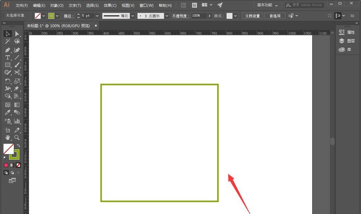Viewport: 361px width, 214px height.
Task: Select the Type tool
Action: point(8,58)
